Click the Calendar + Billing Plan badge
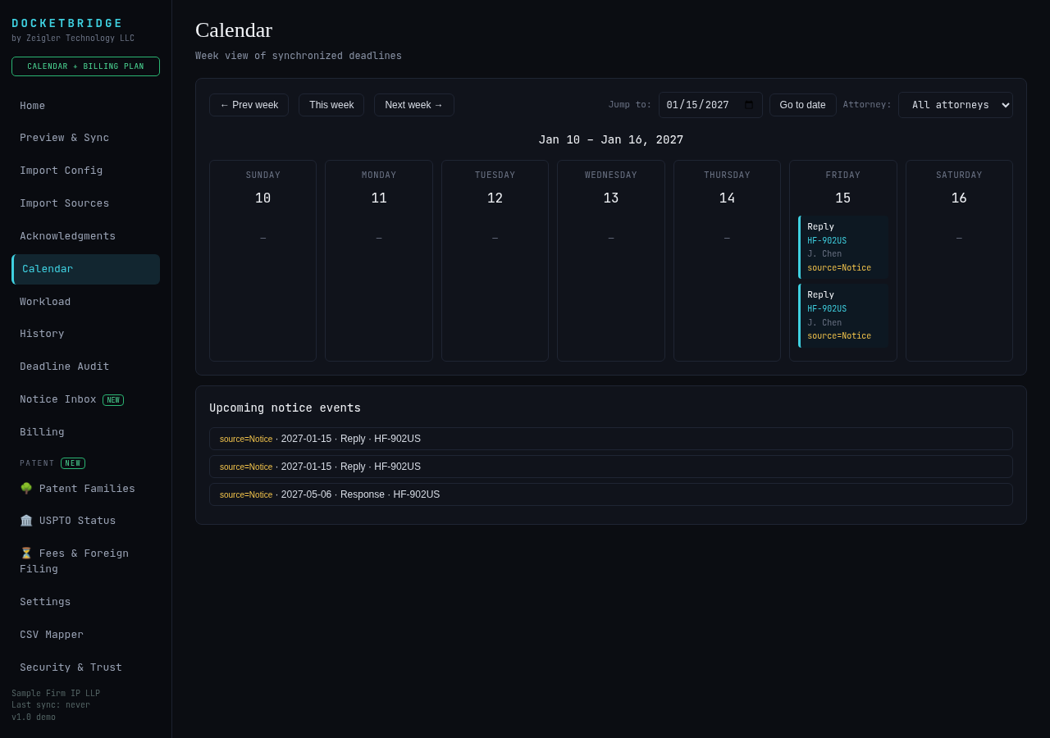This screenshot has height=738, width=1050. (x=85, y=66)
